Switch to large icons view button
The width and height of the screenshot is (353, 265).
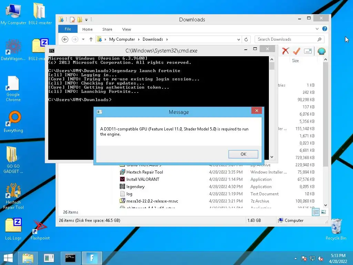pyautogui.click(x=323, y=212)
